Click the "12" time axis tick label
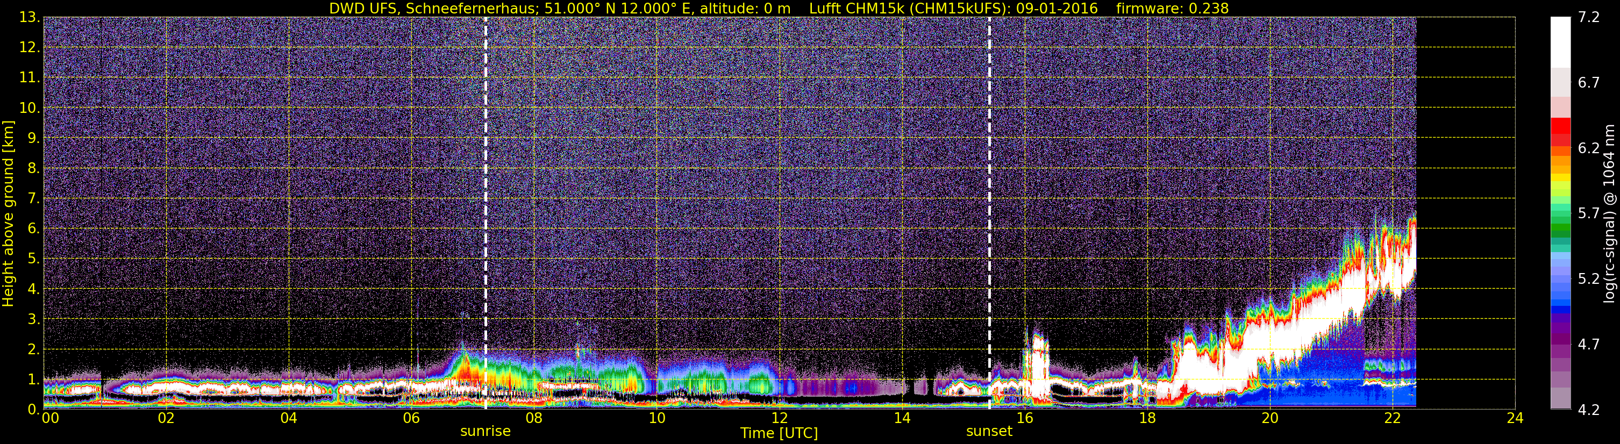The height and width of the screenshot is (444, 1620). (x=779, y=419)
